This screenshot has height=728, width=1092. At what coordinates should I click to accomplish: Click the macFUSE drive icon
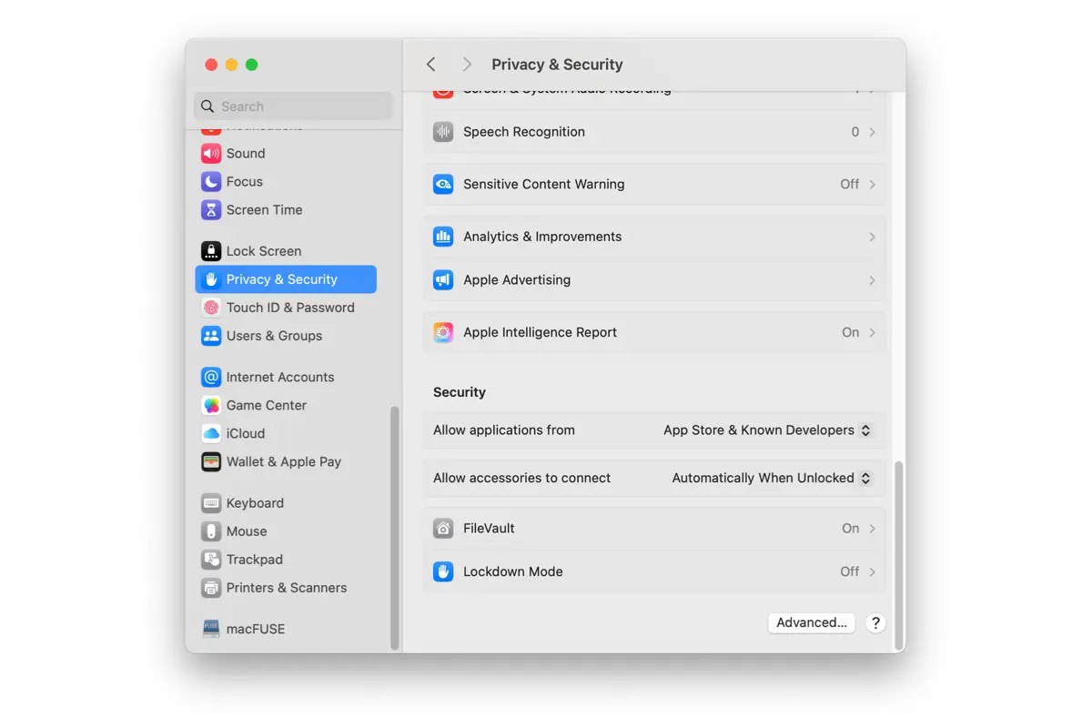tap(211, 629)
